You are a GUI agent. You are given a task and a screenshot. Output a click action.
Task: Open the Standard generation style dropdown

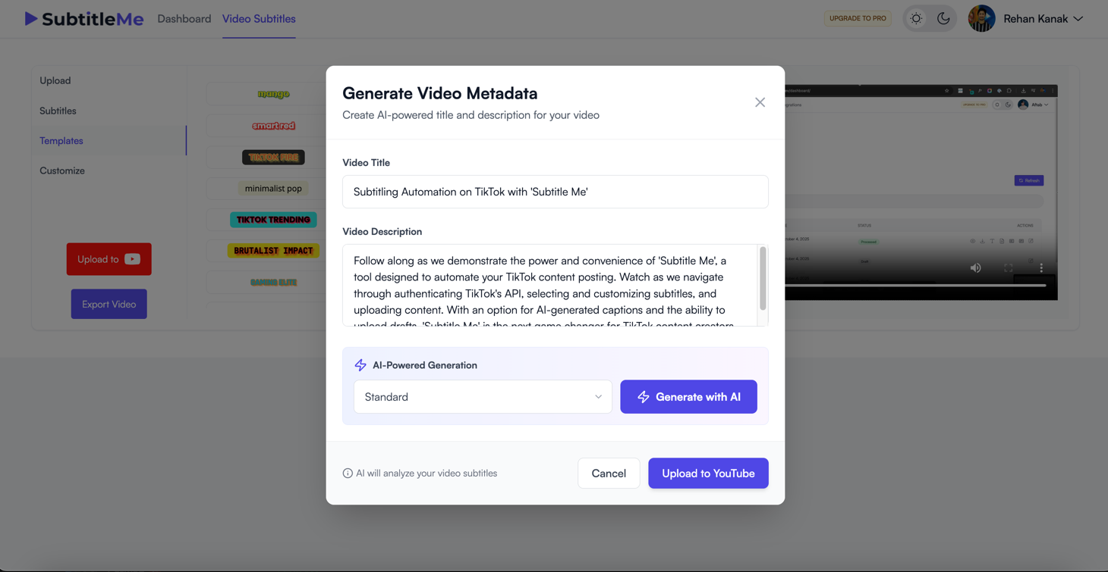coord(483,397)
